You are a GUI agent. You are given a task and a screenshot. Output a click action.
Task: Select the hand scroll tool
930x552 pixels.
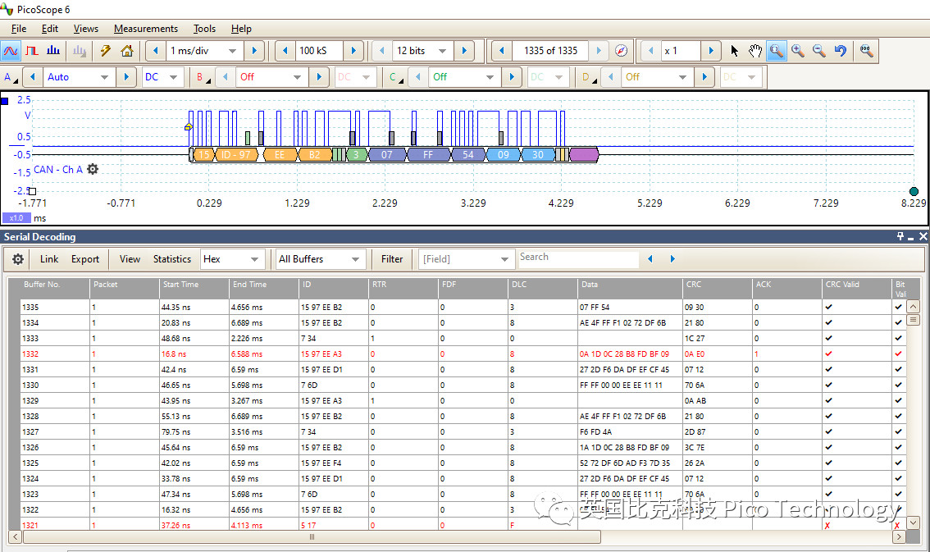754,51
